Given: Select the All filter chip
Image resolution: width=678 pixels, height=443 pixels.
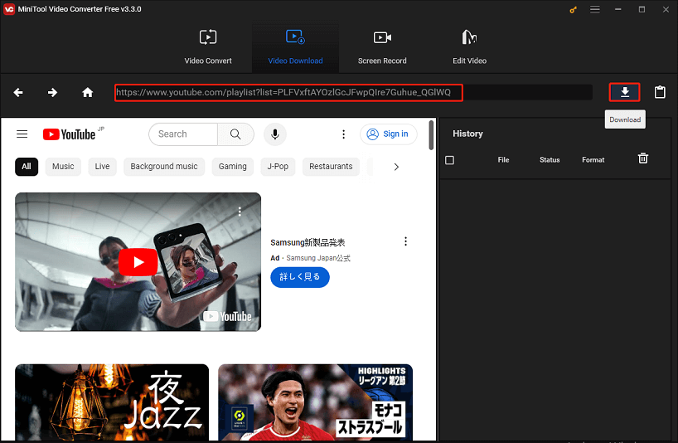Looking at the screenshot, I should click(27, 167).
